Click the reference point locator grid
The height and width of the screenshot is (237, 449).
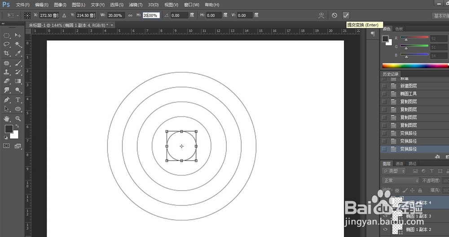pos(27,15)
